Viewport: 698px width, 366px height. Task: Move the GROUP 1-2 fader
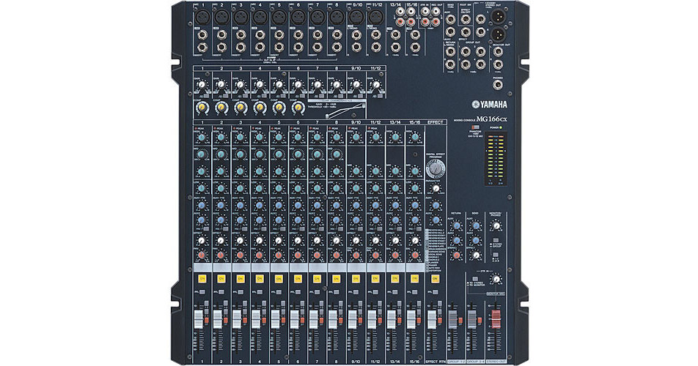coord(452,319)
